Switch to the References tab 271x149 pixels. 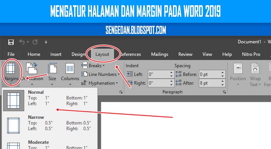point(131,54)
